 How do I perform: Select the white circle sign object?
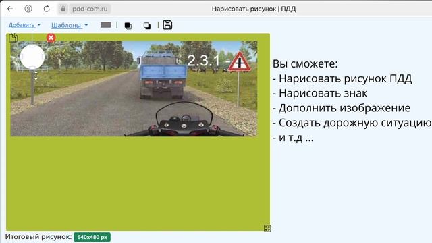32,57
